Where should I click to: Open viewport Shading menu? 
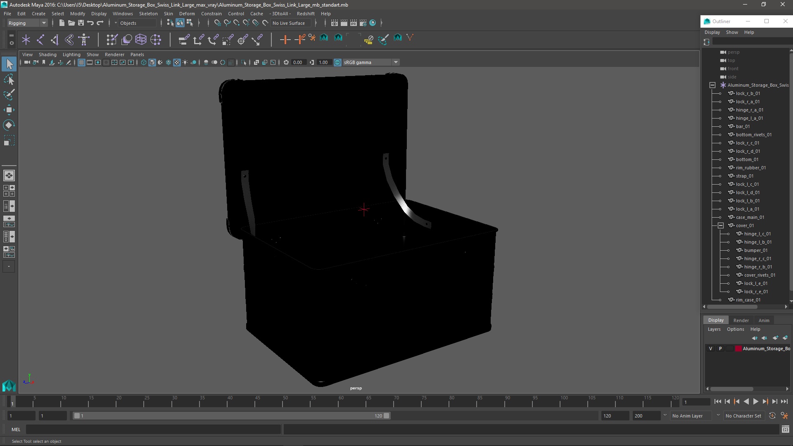point(47,55)
